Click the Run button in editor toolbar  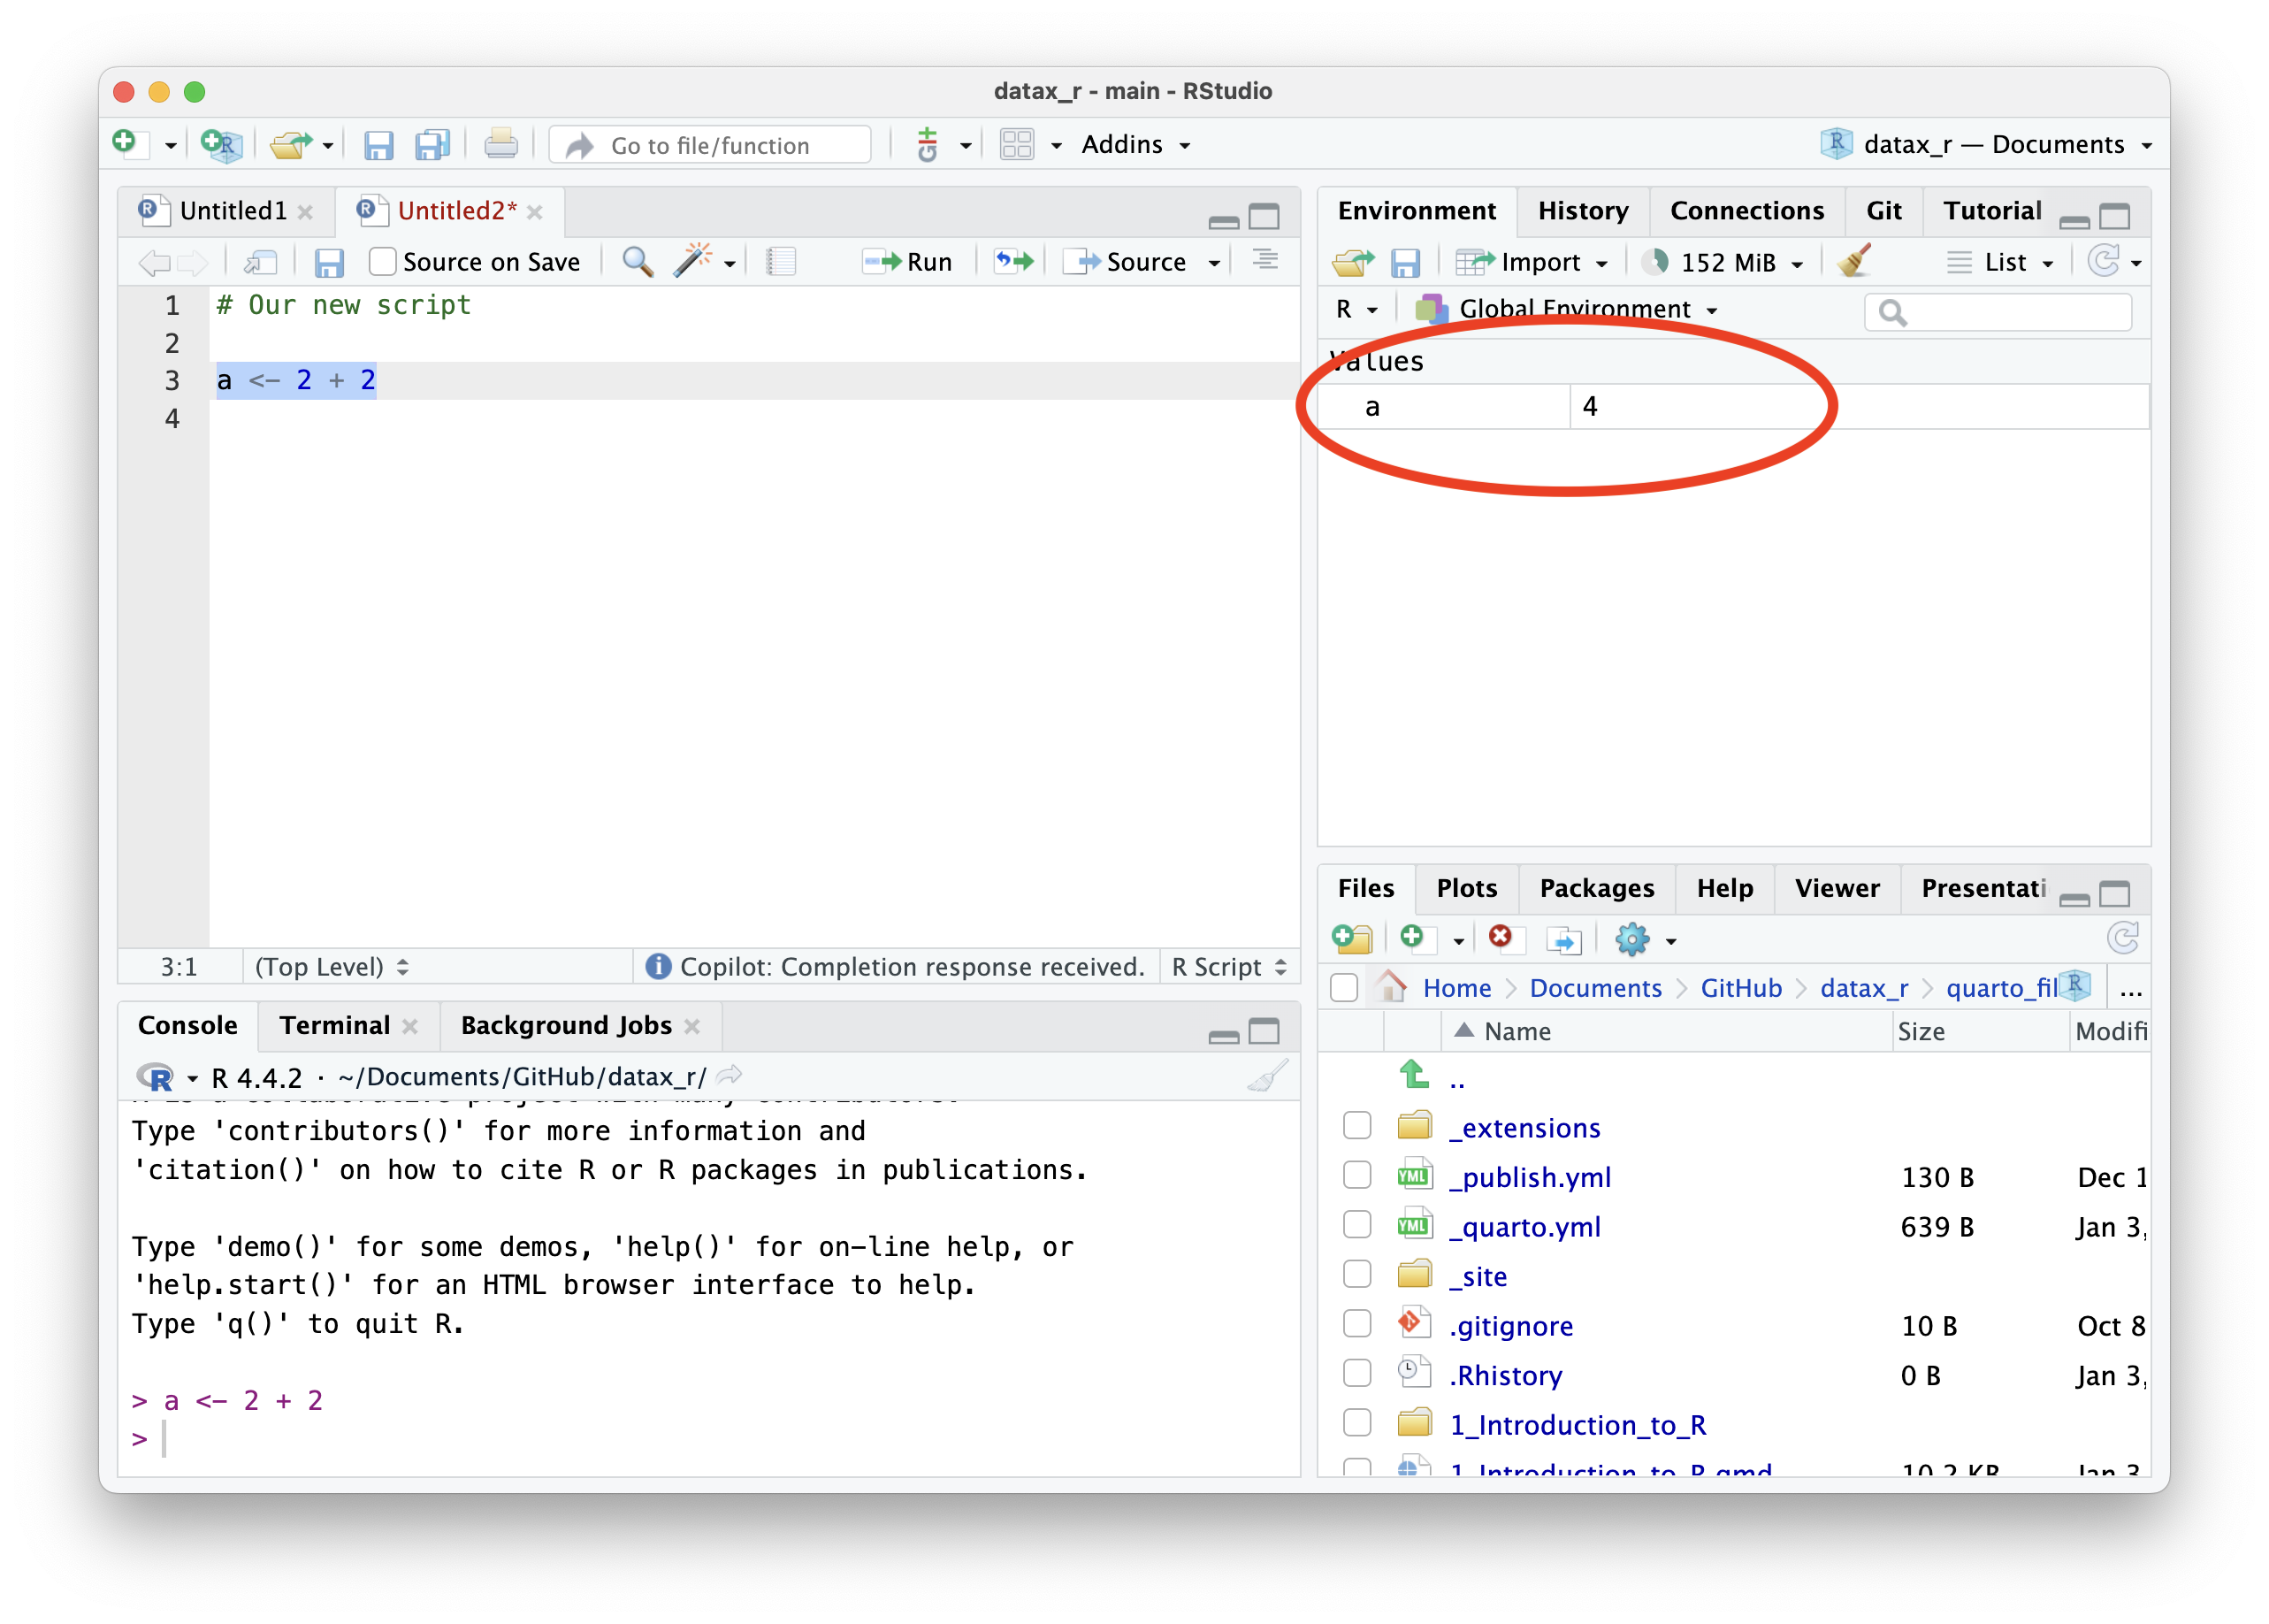click(907, 262)
